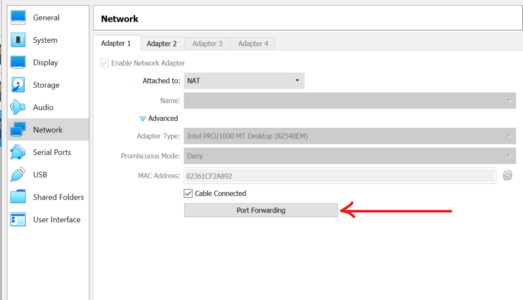Screen dimensions: 523x300
Task: Collapse the Advanced section triangle
Action: pyautogui.click(x=143, y=119)
